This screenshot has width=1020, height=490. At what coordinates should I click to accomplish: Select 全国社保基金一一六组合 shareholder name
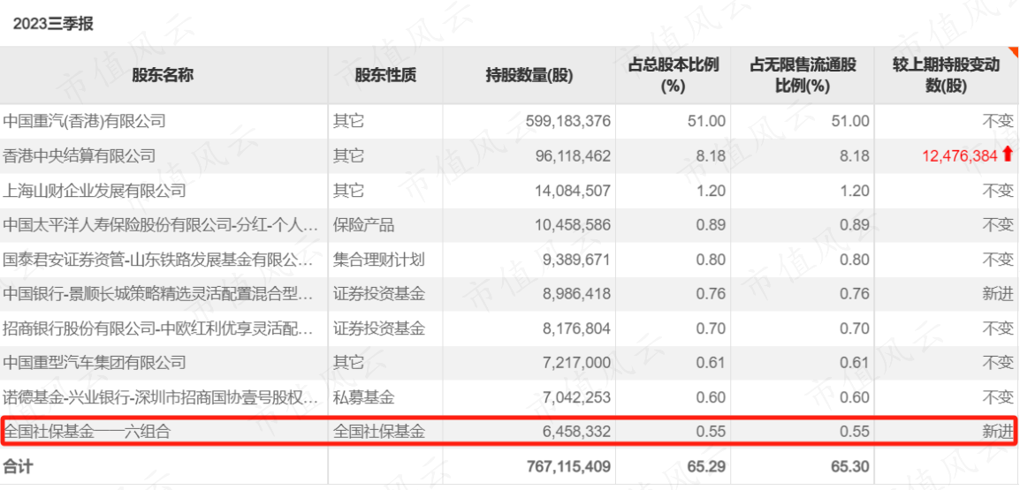[87, 430]
